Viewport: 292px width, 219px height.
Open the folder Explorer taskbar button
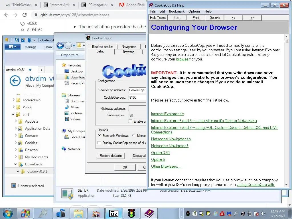(78, 213)
